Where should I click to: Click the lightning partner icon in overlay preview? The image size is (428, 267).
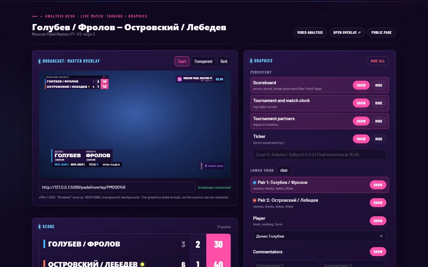coord(206,166)
